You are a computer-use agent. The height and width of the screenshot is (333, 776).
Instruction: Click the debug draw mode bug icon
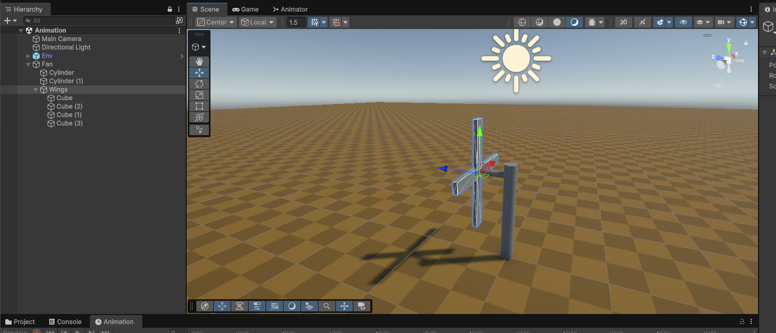coord(592,22)
